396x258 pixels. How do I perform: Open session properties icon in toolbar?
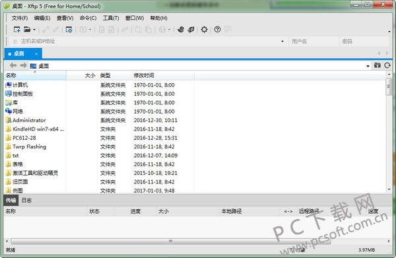(x=69, y=30)
